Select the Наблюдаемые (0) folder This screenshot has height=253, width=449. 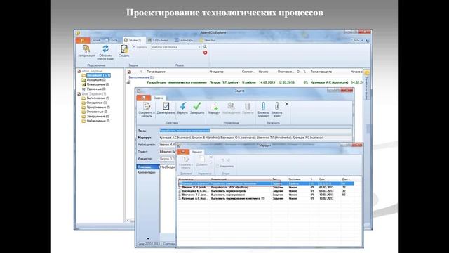tap(98, 121)
